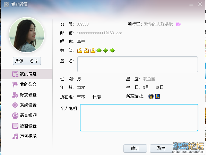Image resolution: width=206 pixels, height=155 pixels.
Task: Open 好友设置 friend settings icon
Action: pyautogui.click(x=15, y=95)
